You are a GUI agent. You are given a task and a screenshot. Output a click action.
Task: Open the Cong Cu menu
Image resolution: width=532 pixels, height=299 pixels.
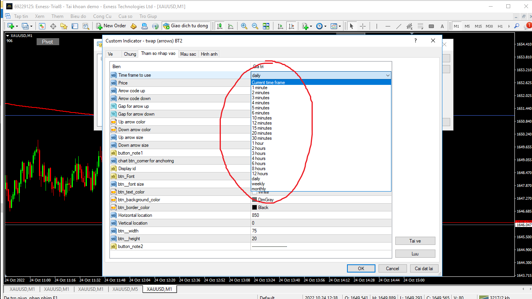click(x=102, y=16)
